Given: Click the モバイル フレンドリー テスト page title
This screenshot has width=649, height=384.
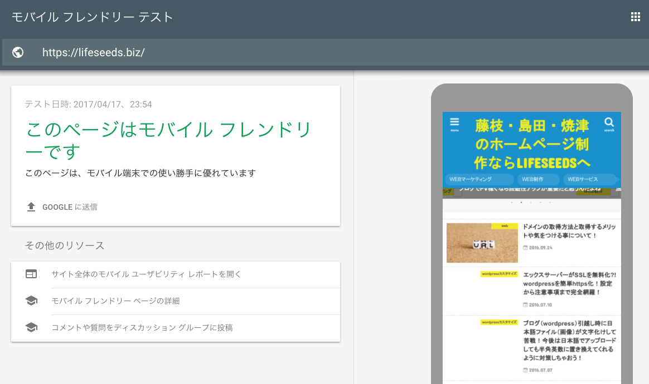Looking at the screenshot, I should tap(93, 17).
